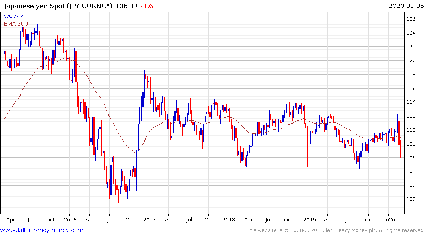Click the 'Weekly' timeframe label
Screen dimensions: 424x236
pyautogui.click(x=13, y=16)
